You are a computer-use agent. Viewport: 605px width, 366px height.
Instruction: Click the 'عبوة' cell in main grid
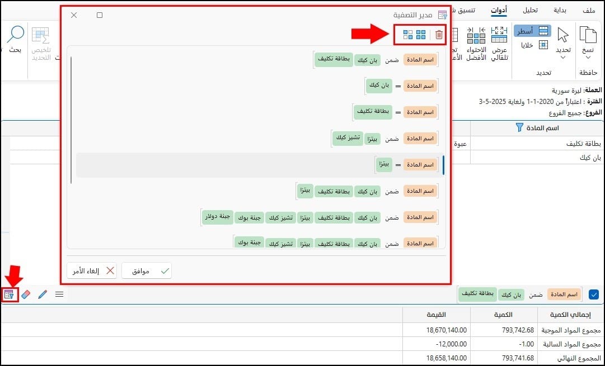tap(460, 143)
